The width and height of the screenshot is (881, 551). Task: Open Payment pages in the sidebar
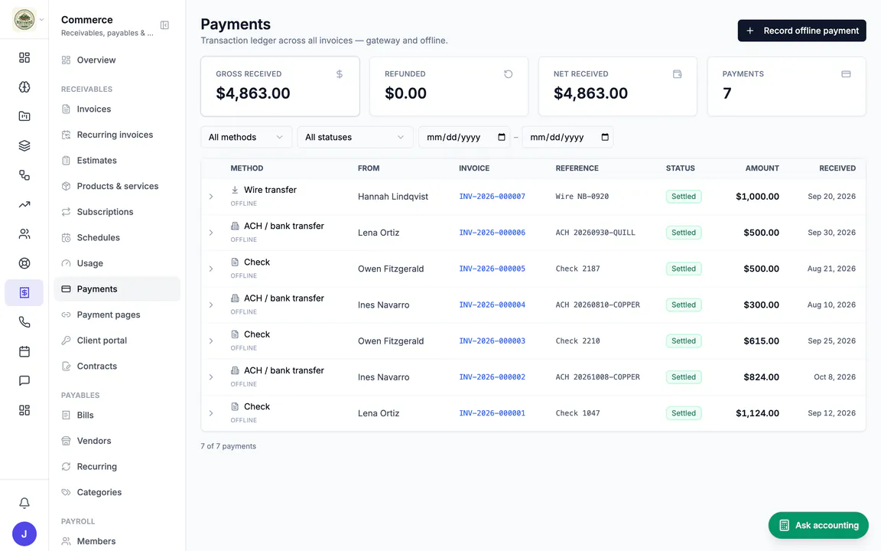tap(117, 315)
